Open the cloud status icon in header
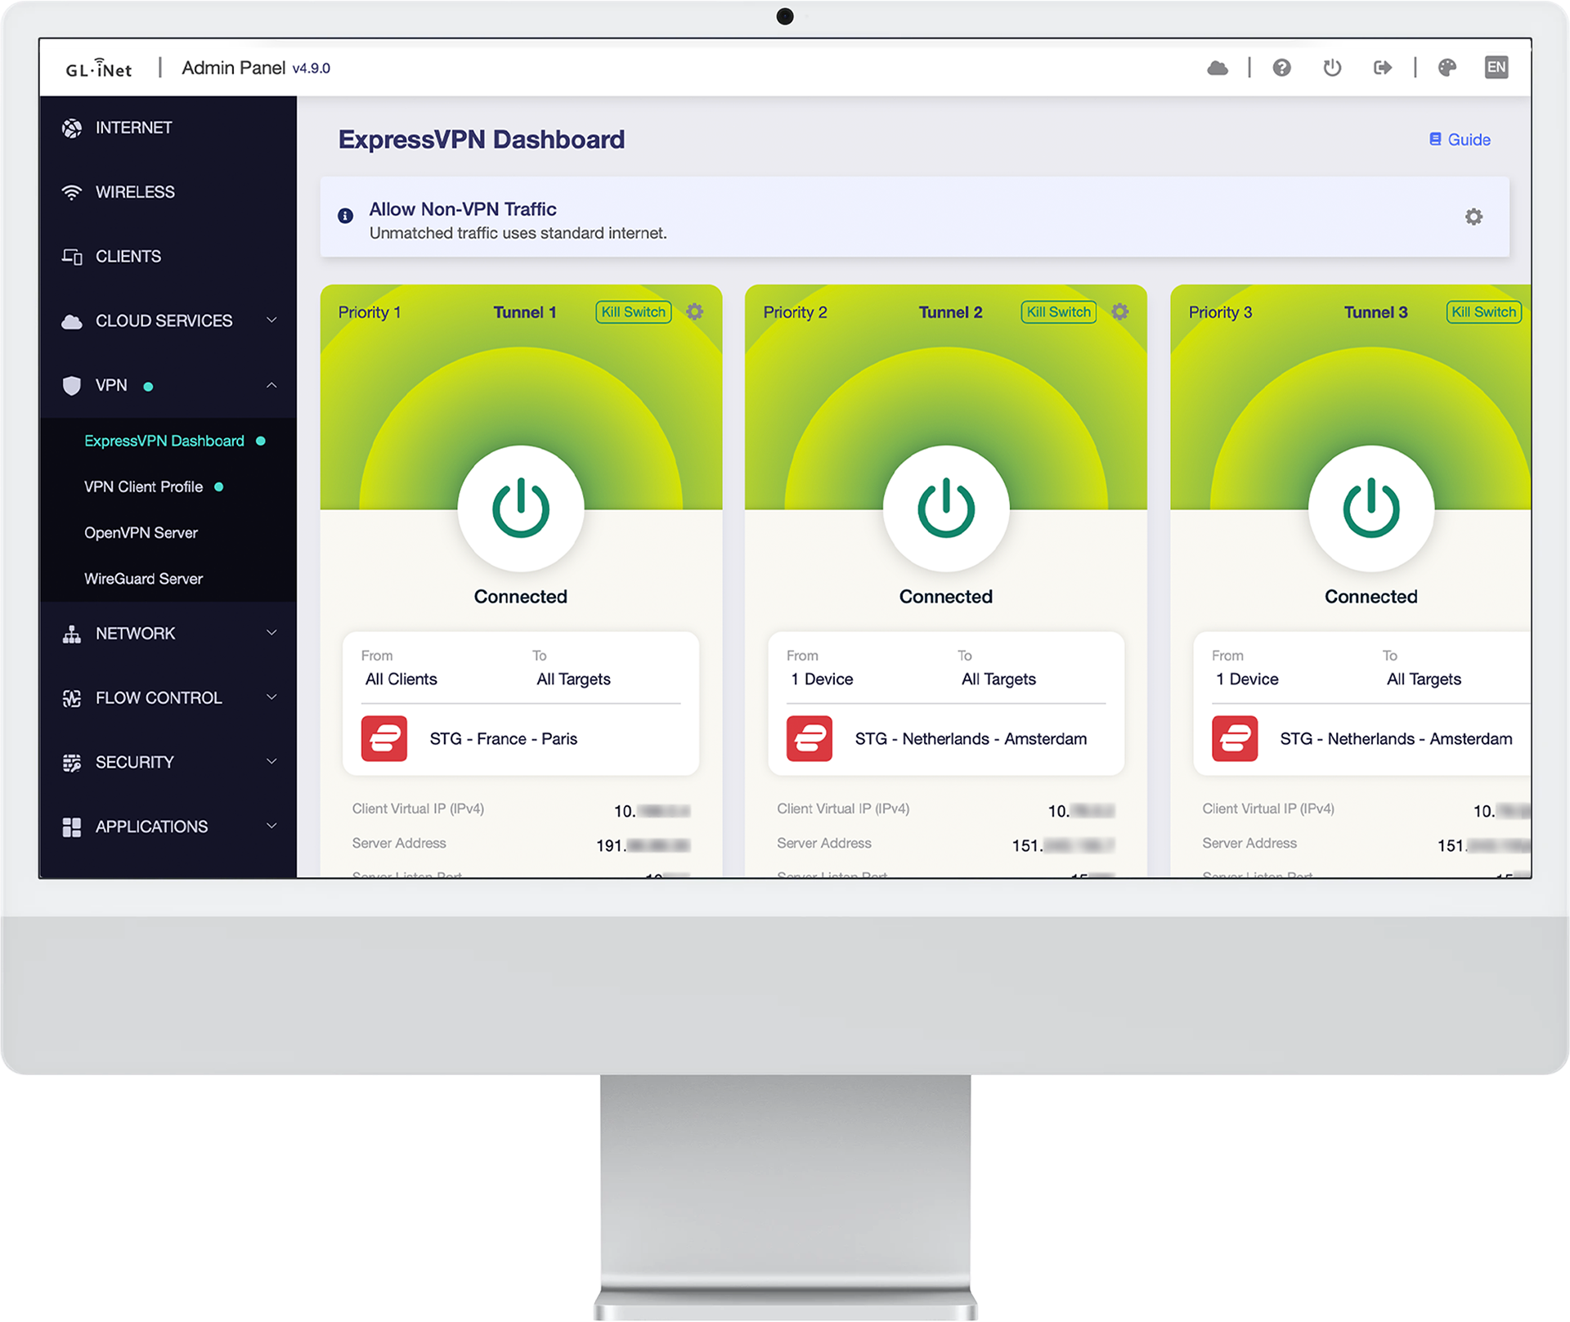Image resolution: width=1570 pixels, height=1322 pixels. coord(1218,68)
